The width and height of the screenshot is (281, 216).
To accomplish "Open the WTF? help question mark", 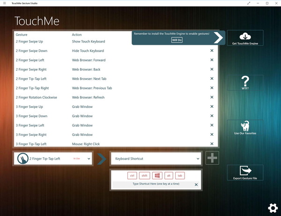I will (x=245, y=81).
